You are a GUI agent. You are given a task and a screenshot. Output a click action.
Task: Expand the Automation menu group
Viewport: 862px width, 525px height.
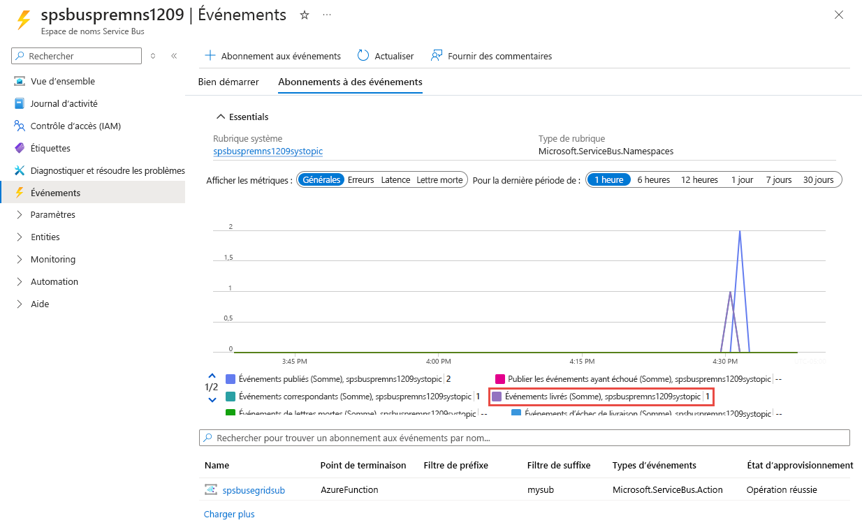(x=19, y=282)
